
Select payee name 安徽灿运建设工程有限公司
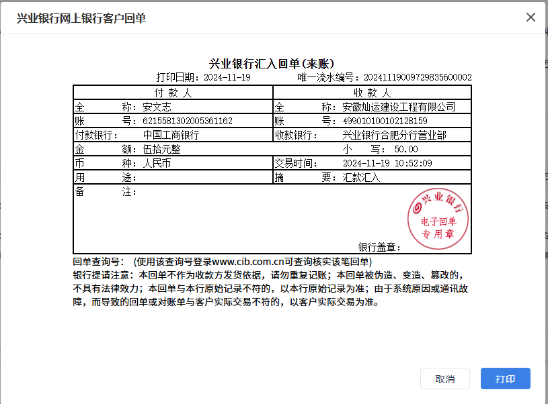coord(399,107)
